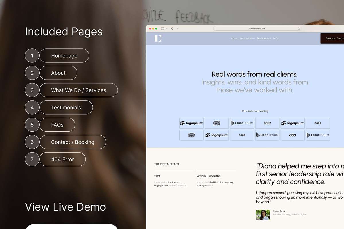Image resolution: width=344 pixels, height=229 pixels.
Task: Click the green maximize window button
Action: (156, 29)
